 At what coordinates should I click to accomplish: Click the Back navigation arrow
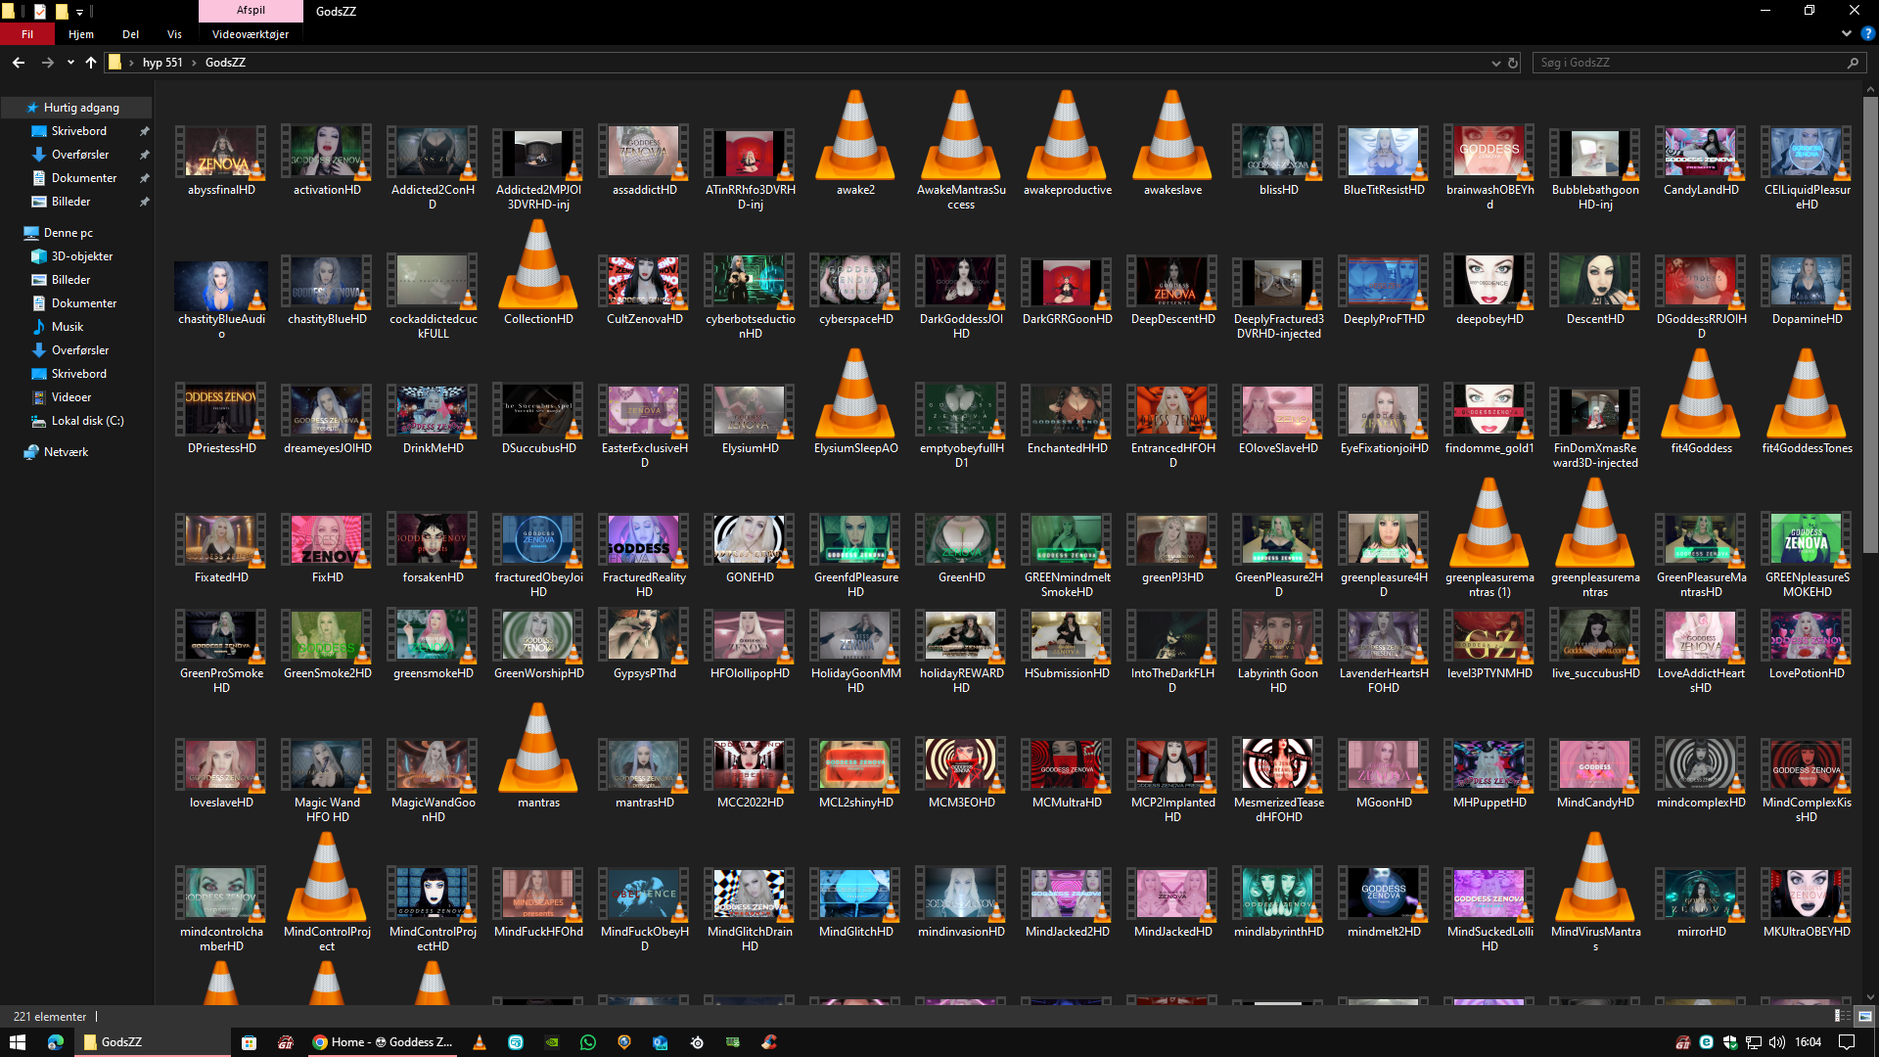pos(19,62)
